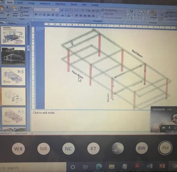Open the Change Case dropdown
Image resolution: width=177 pixels, height=172 pixels.
point(63,16)
